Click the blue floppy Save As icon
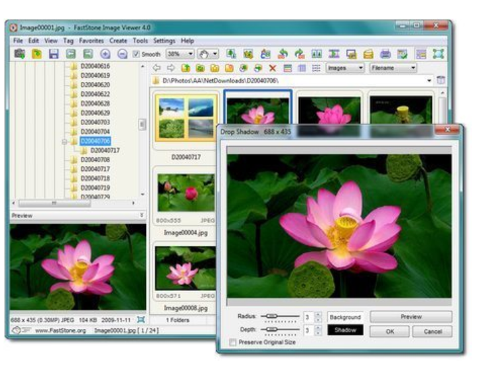Viewport: 479px width, 370px height. click(x=54, y=54)
